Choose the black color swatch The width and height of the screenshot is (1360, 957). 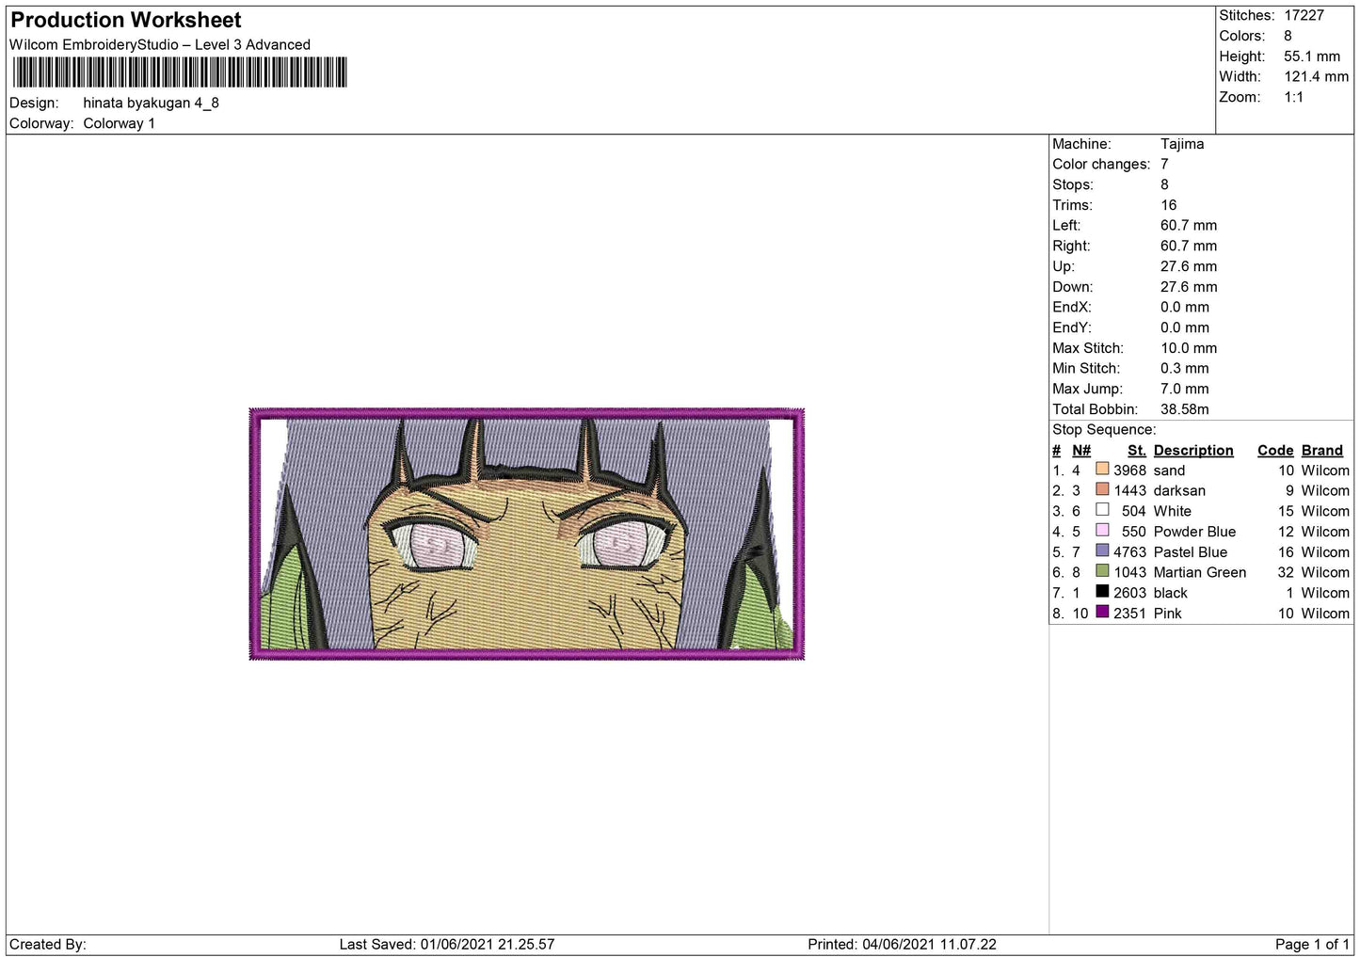1102,592
